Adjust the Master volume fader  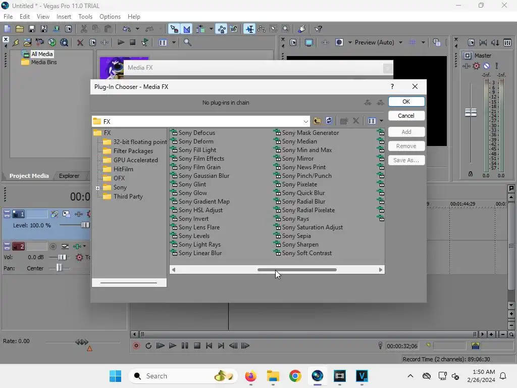click(x=471, y=113)
